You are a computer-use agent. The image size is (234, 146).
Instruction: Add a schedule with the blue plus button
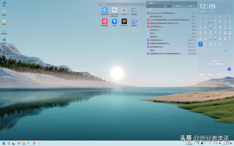pyautogui.click(x=229, y=69)
